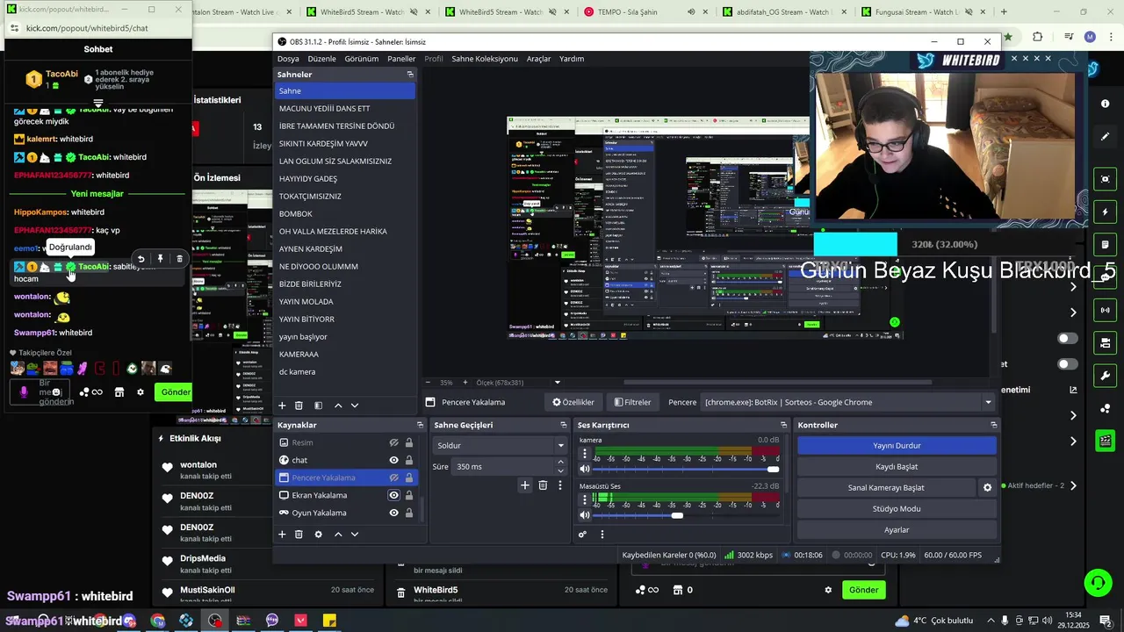Open transition options three-dot menu
The image size is (1124, 632).
tap(560, 485)
